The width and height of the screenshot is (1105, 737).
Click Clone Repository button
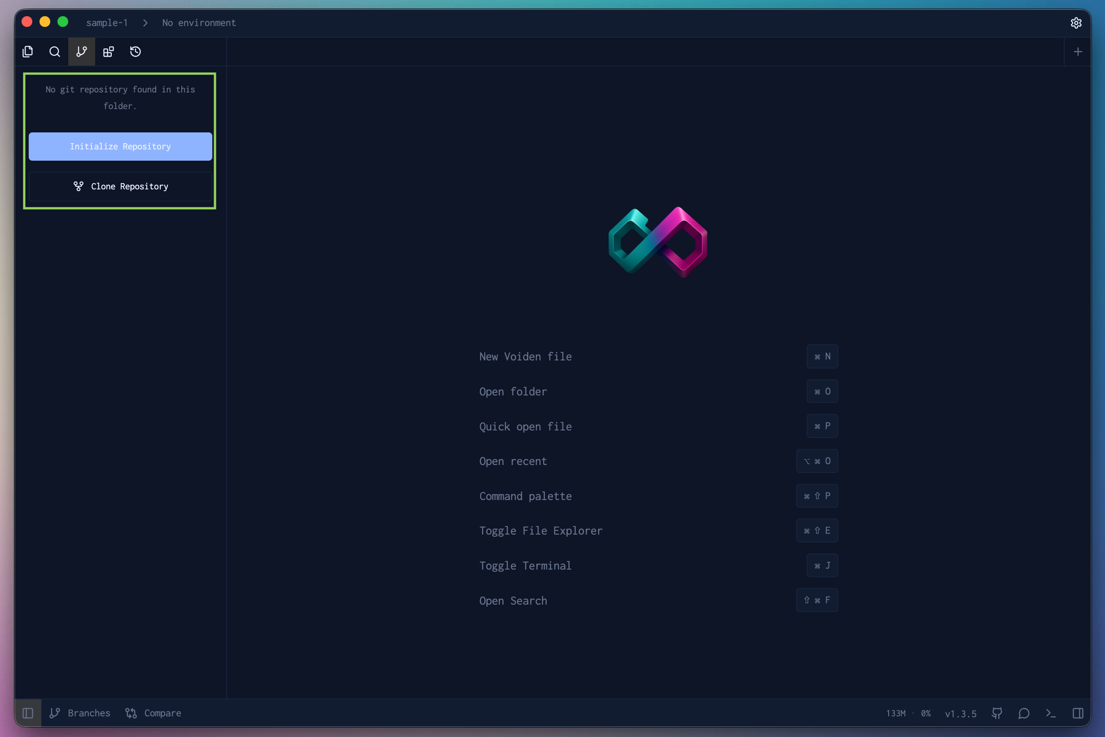pos(120,187)
